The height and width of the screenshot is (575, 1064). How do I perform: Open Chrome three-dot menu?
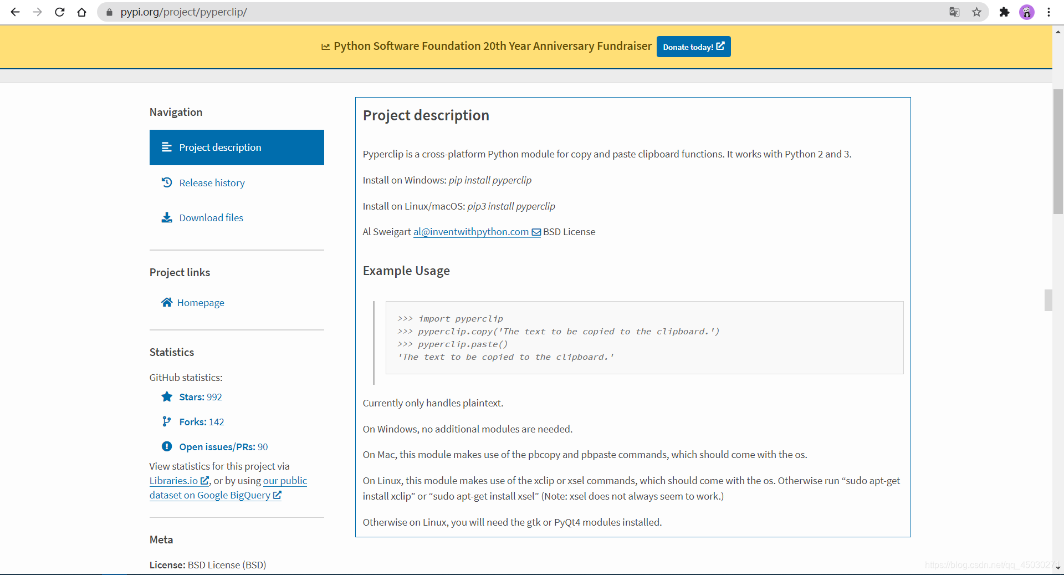[x=1048, y=12]
